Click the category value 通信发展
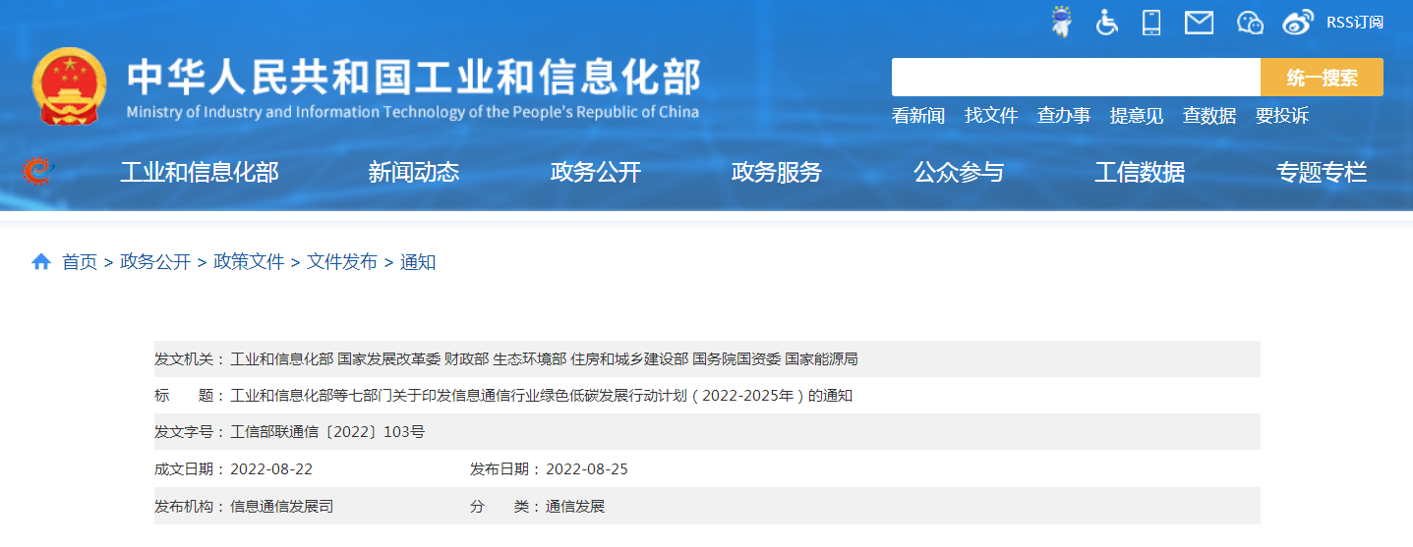Image resolution: width=1413 pixels, height=547 pixels. click(575, 507)
